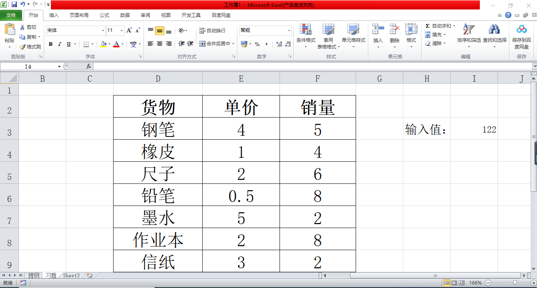Click Wrap Text (自动换行)
537x288 pixels.
(213, 30)
